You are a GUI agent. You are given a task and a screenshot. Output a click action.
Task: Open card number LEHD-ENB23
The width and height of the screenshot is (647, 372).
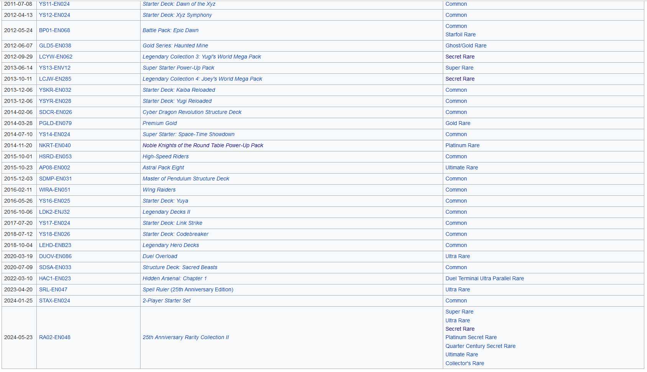coord(55,245)
